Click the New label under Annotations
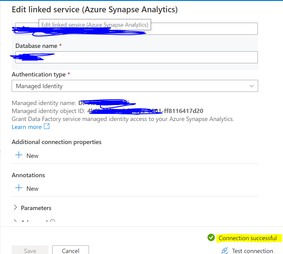 (32, 188)
